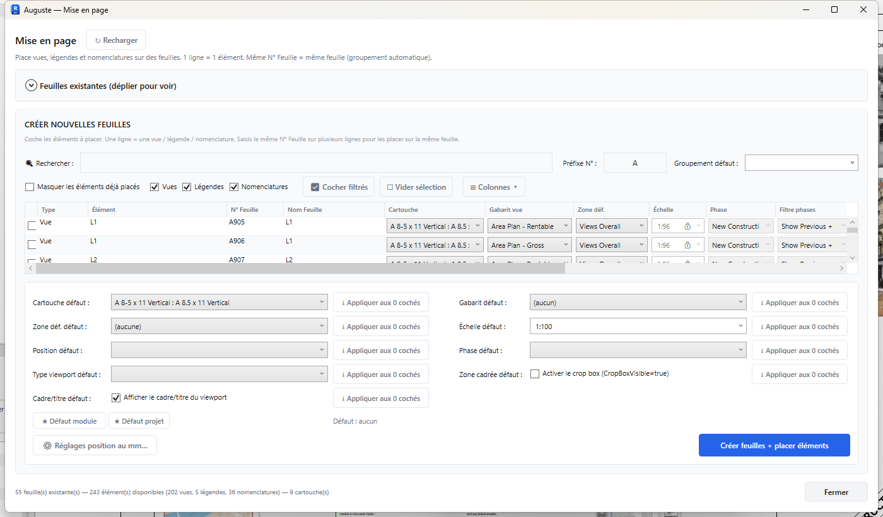The width and height of the screenshot is (883, 517).
Task: Click the Recharger reload button
Action: pos(116,40)
